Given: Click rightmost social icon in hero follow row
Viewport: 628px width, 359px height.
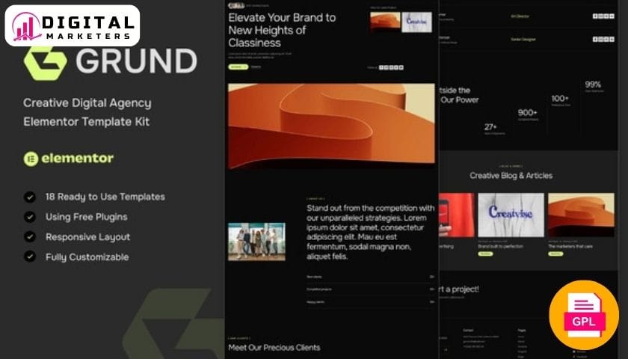Looking at the screenshot, I should 401,67.
